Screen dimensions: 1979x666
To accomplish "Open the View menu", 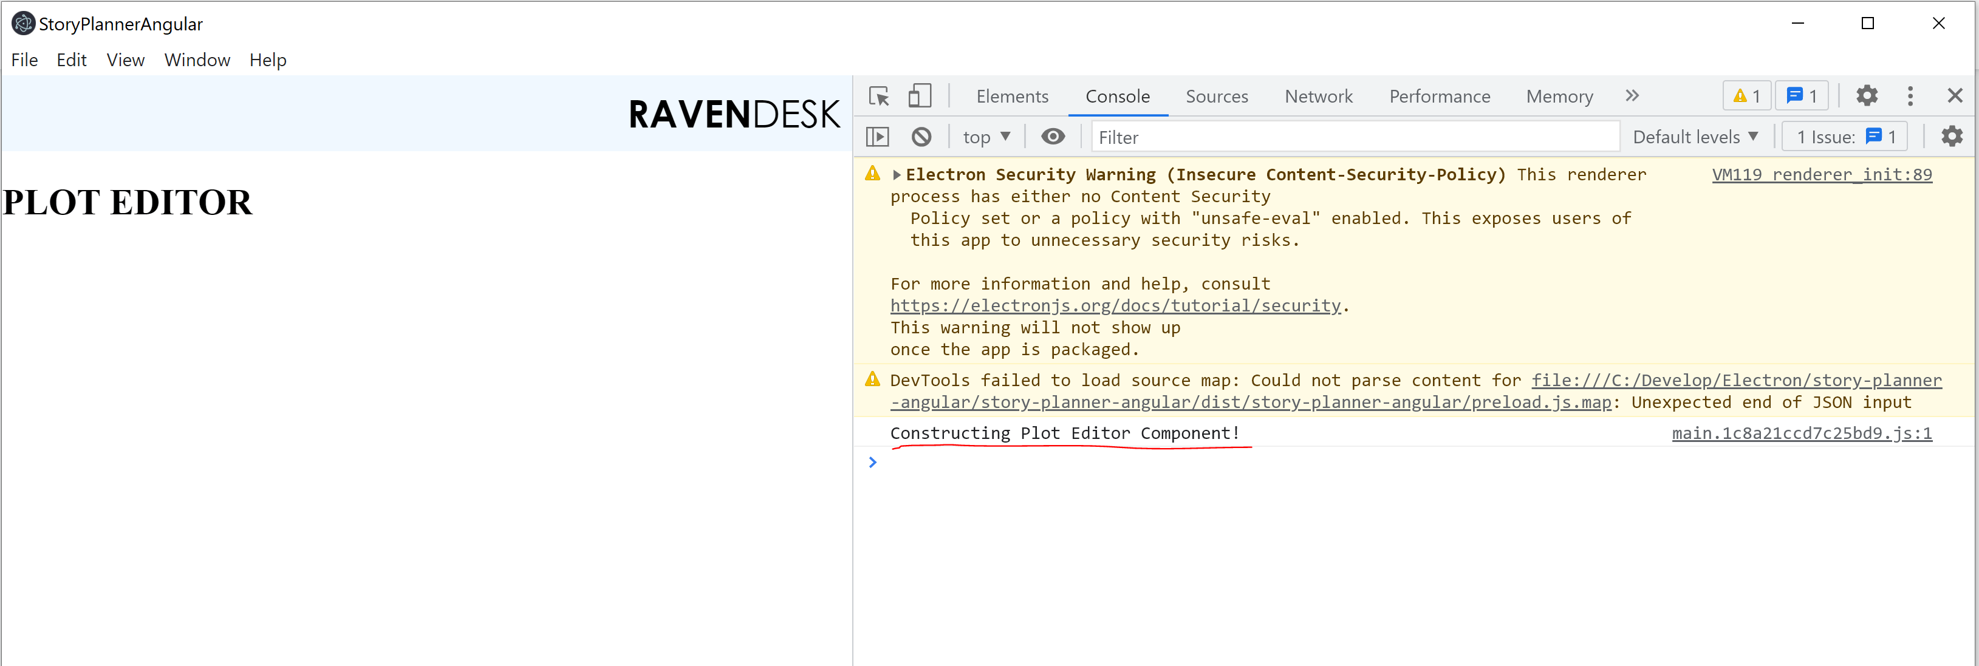I will point(125,60).
